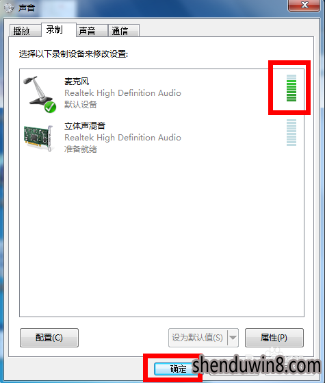Click the 配置(C) button
The image size is (325, 383).
(x=49, y=338)
